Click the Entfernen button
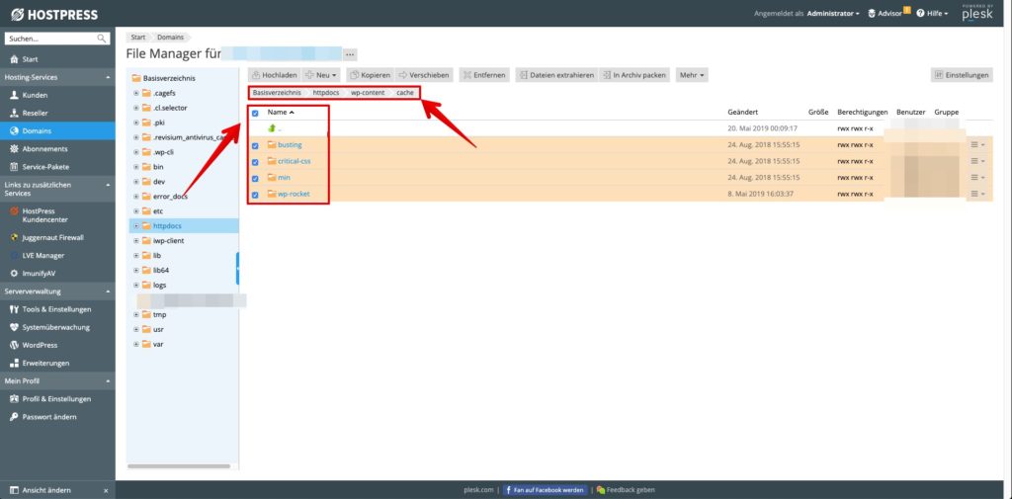This screenshot has height=499, width=1012. 484,75
